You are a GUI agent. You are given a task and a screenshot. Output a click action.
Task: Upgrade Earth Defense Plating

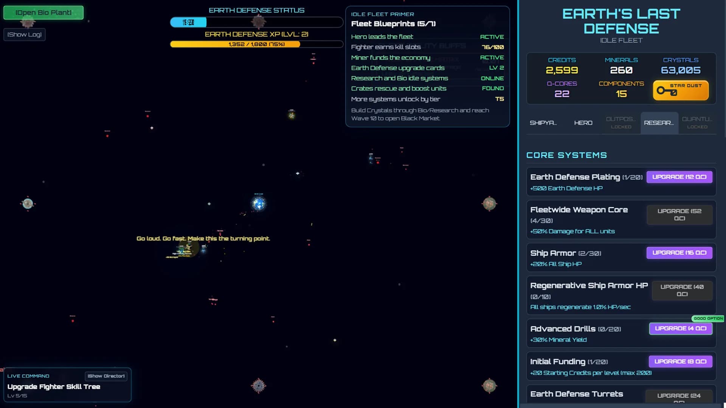point(679,177)
